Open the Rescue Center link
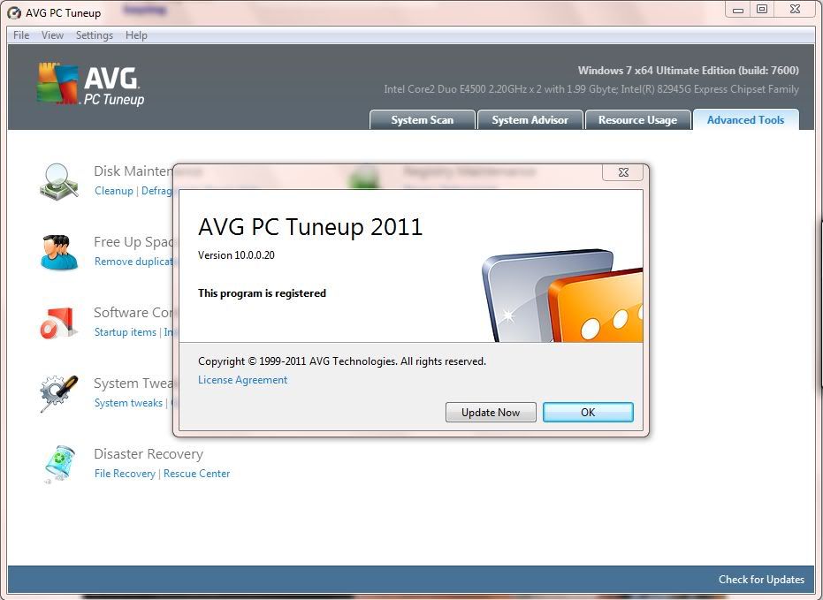 196,474
